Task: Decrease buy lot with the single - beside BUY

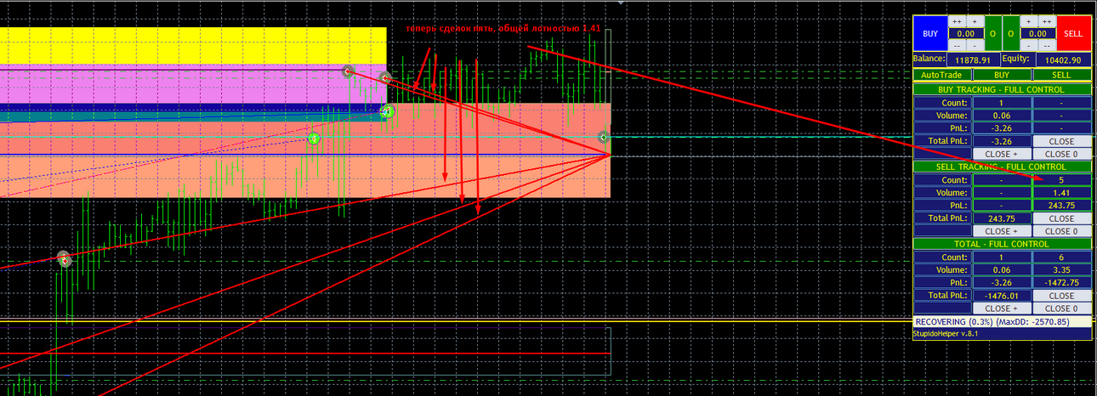Action: [975, 45]
